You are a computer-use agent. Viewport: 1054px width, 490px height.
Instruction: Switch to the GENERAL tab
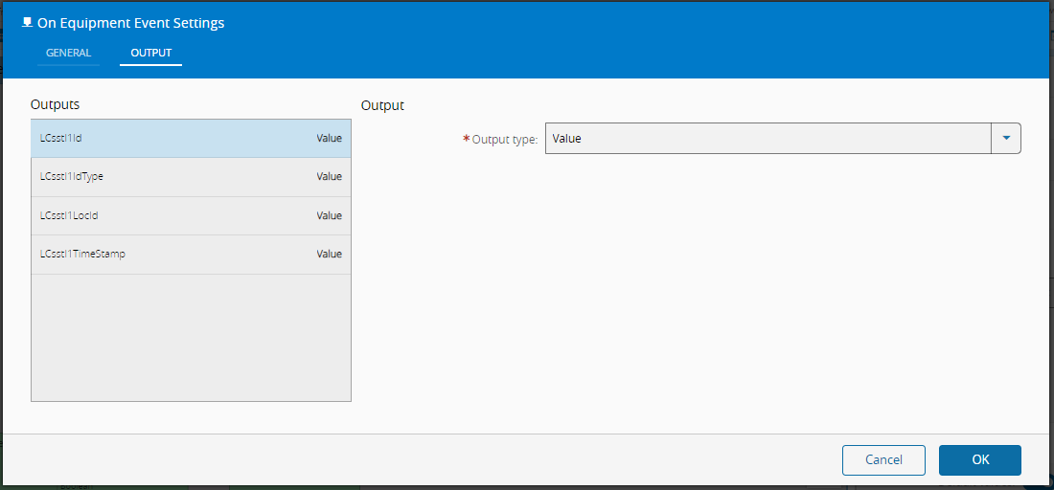[x=69, y=53]
